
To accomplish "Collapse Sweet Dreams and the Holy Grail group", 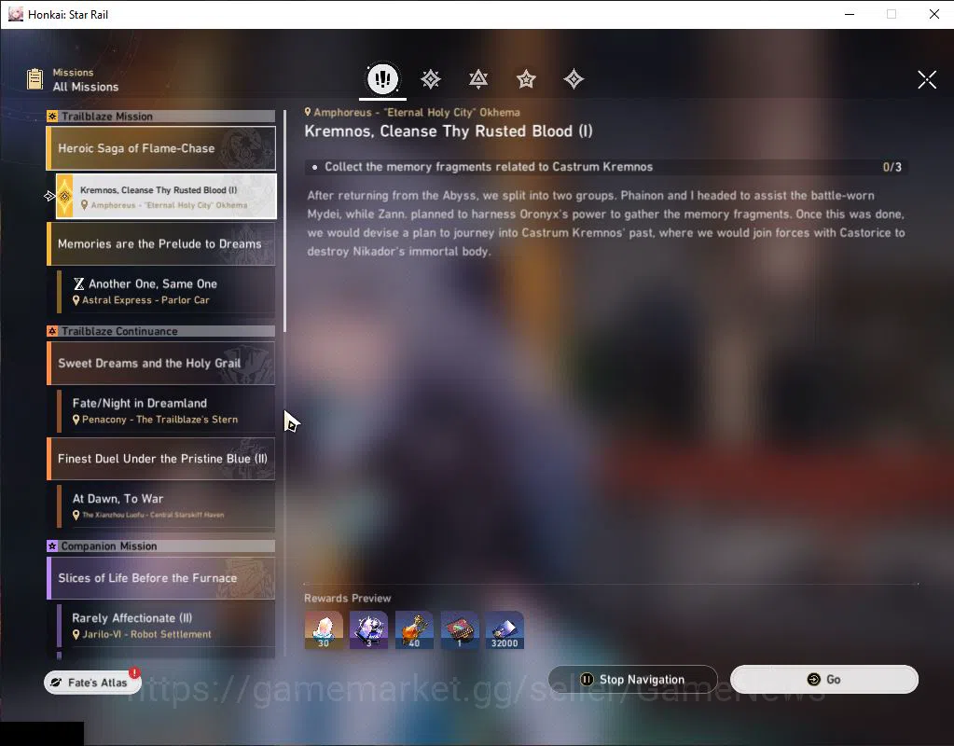I will click(161, 363).
